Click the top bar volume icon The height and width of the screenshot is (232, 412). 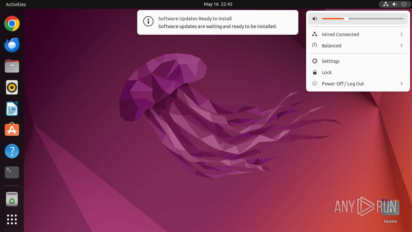395,4
